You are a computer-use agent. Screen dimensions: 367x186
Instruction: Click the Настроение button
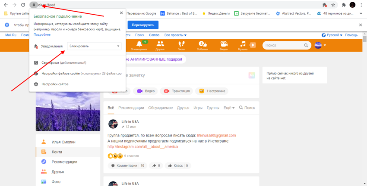point(212,91)
